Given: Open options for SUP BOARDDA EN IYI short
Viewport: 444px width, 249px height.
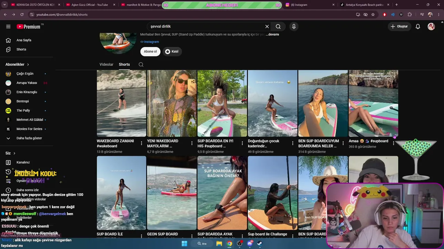Looking at the screenshot, I should 242,143.
